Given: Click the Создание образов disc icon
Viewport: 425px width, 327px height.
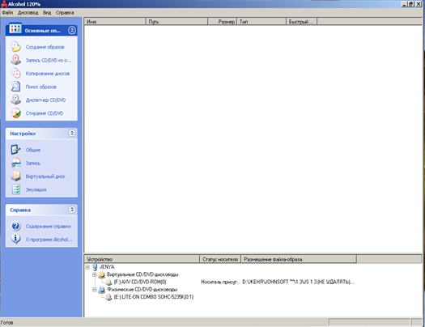Looking at the screenshot, I should pos(16,47).
